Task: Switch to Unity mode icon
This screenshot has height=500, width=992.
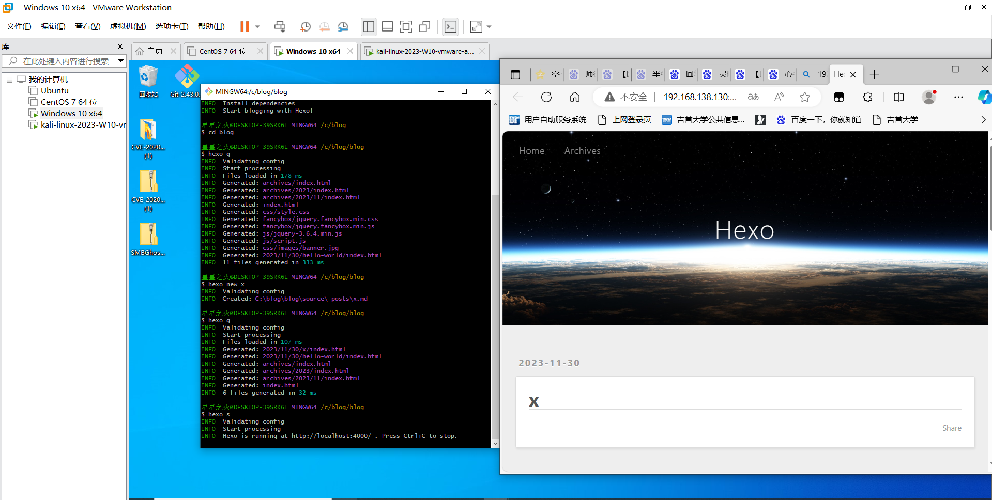Action: point(425,26)
